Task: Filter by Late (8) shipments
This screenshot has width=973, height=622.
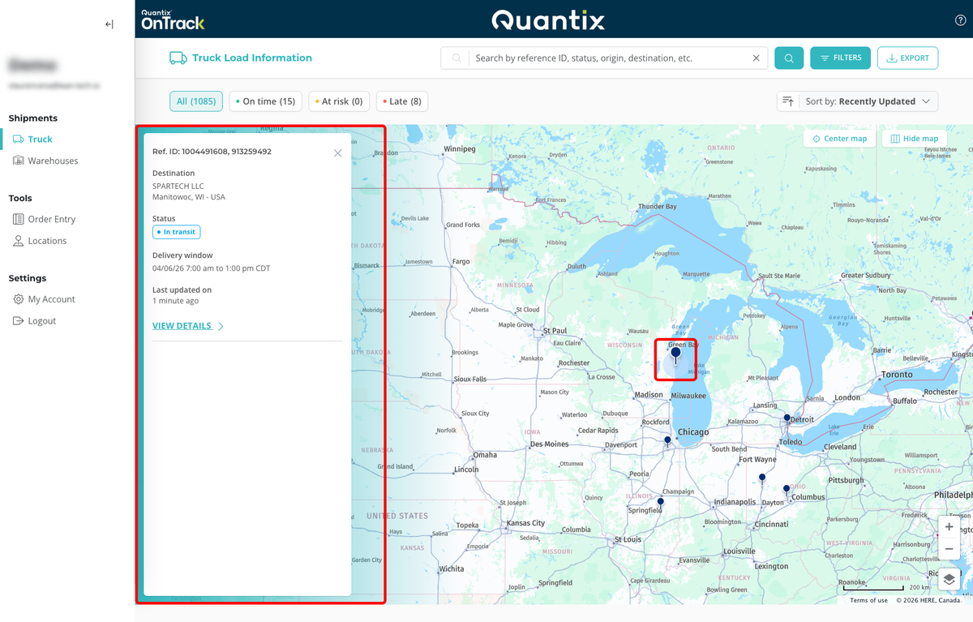Action: [x=401, y=101]
